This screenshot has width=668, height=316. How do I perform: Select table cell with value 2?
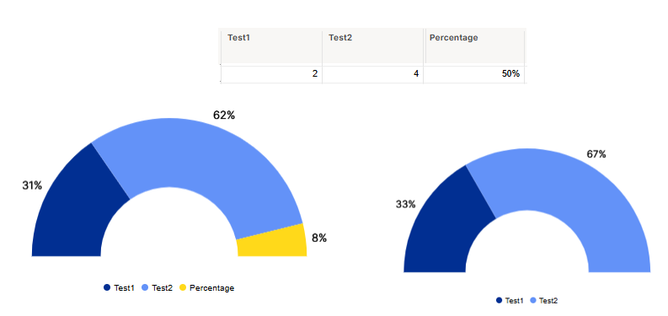click(x=272, y=74)
